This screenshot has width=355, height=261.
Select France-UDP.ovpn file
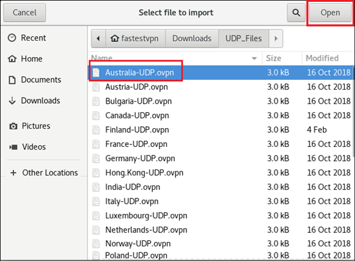pos(221,144)
